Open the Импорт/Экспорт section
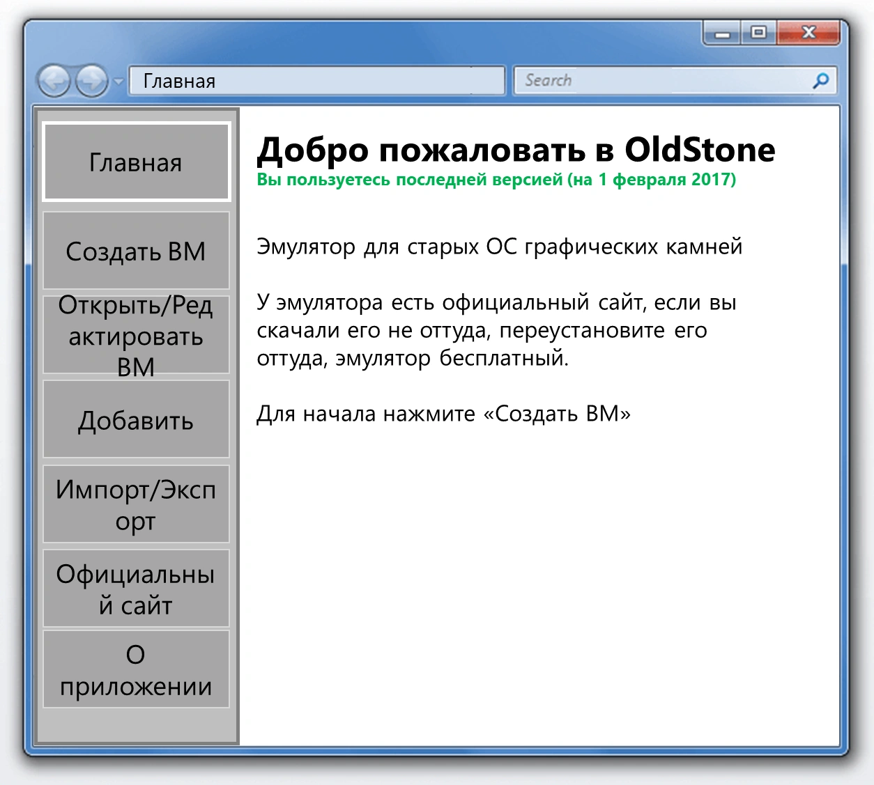 click(x=136, y=504)
